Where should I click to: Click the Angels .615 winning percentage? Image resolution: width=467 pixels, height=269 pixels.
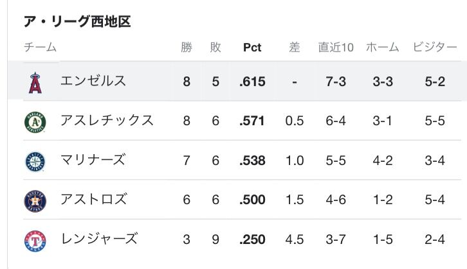252,82
